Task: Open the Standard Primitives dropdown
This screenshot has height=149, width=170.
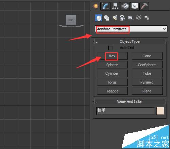Action: click(x=131, y=29)
